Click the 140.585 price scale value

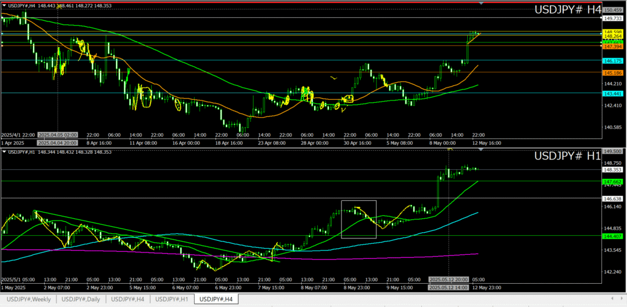pyautogui.click(x=613, y=127)
